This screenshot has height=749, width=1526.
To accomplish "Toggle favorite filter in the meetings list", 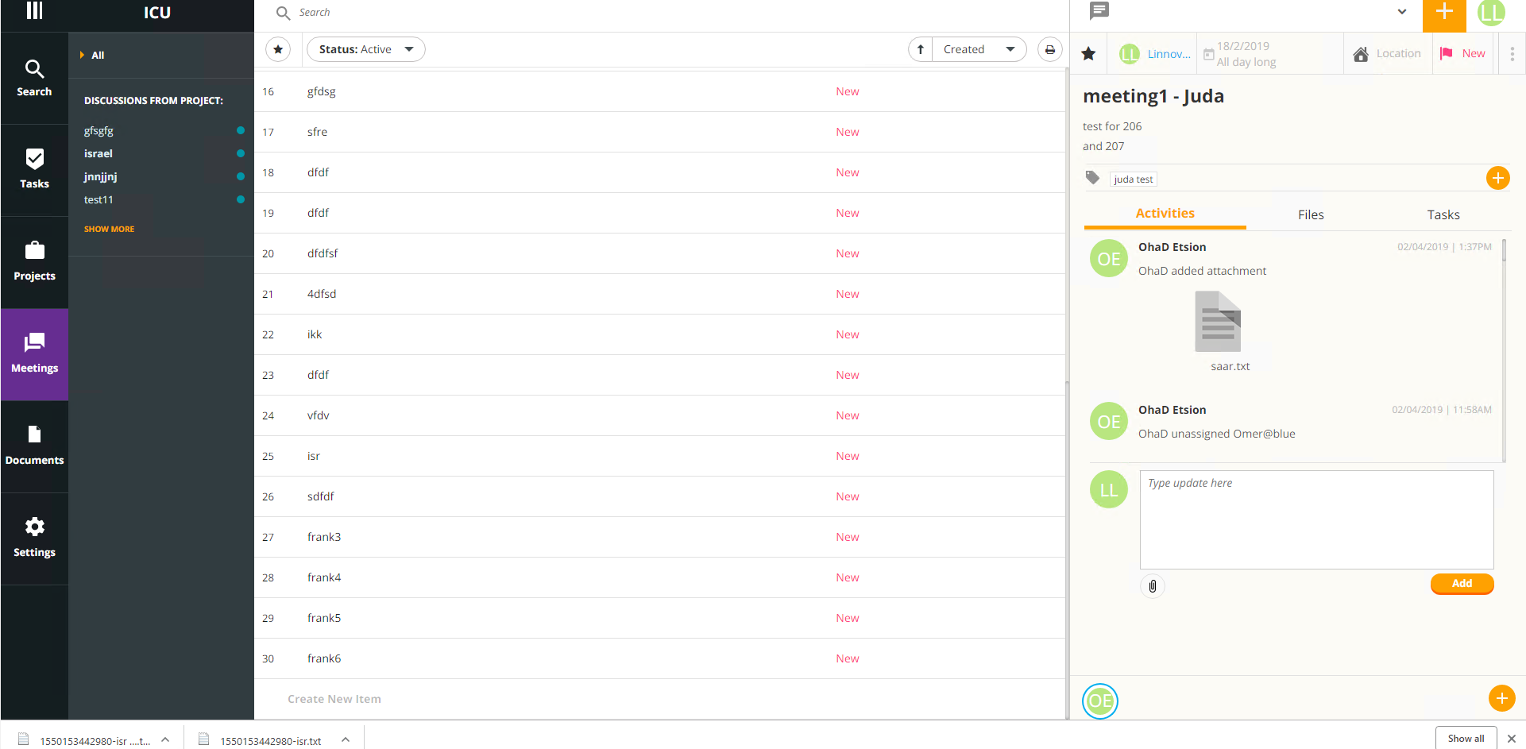I will (278, 48).
